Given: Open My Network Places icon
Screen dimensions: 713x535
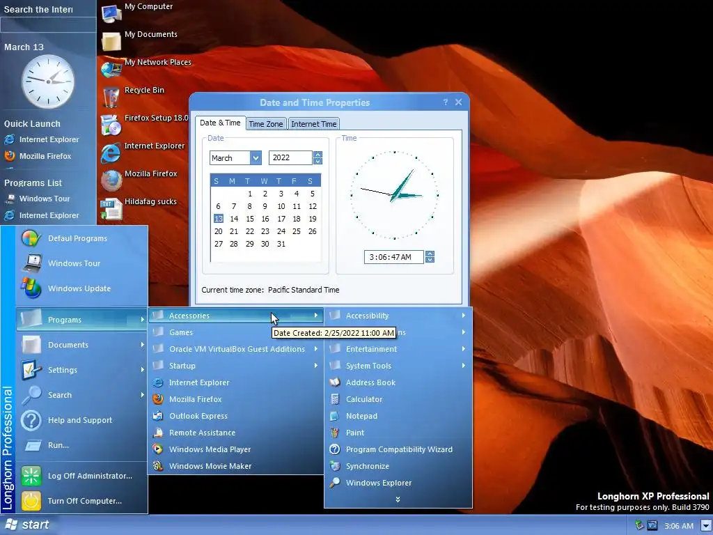Looking at the screenshot, I should pos(111,69).
